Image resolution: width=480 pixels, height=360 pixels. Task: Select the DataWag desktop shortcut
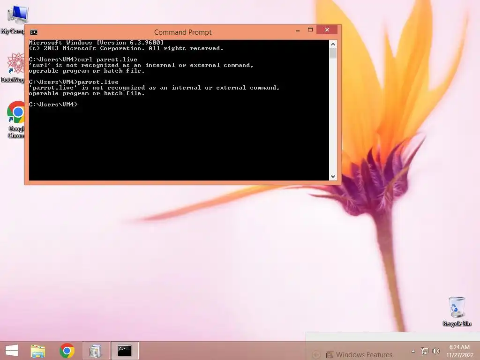[x=14, y=67]
